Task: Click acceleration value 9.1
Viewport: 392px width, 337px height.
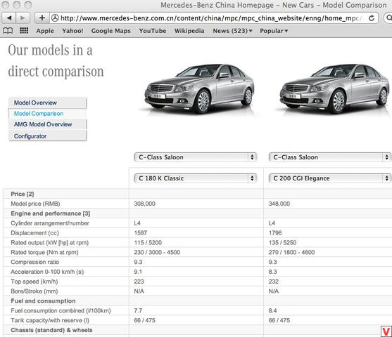Action: pyautogui.click(x=138, y=272)
